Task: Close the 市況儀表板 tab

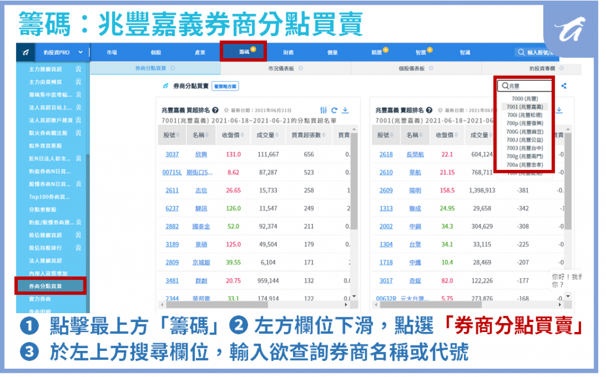Action: coord(301,68)
